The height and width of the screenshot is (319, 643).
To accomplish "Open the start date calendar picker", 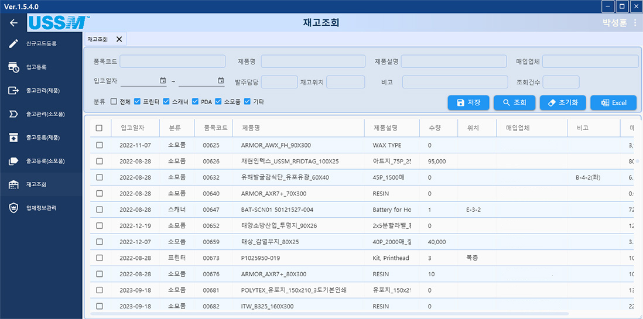I will pos(163,81).
